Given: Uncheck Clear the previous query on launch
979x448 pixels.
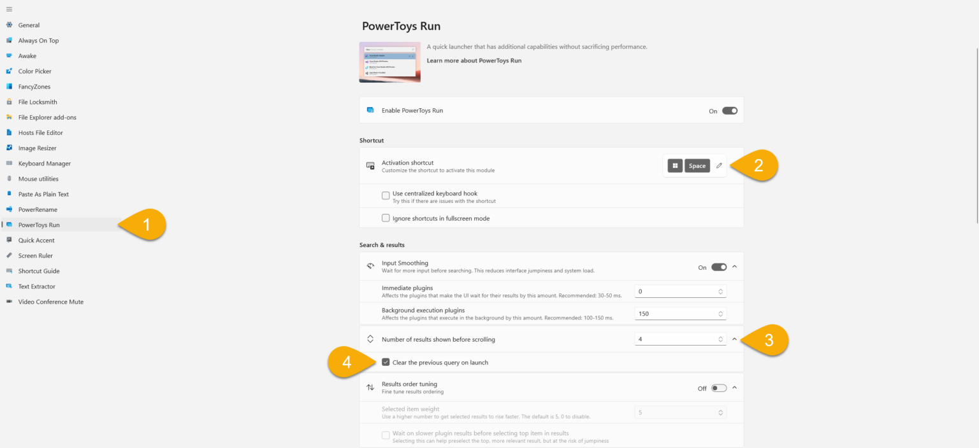Looking at the screenshot, I should click(x=386, y=363).
